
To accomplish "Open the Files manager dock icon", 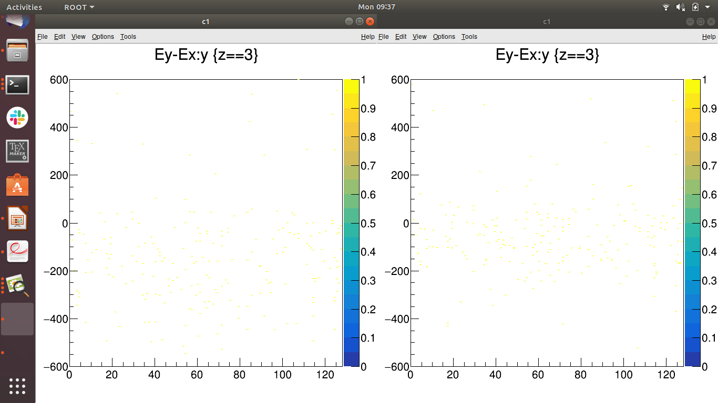I will point(17,51).
